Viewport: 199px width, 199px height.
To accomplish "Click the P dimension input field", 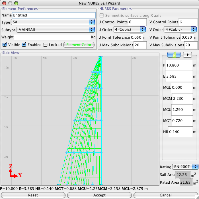I will (179, 65).
